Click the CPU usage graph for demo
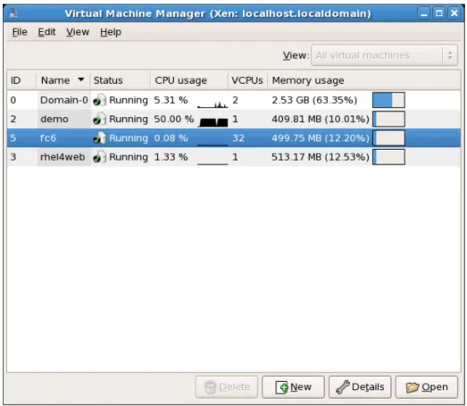 pos(213,121)
